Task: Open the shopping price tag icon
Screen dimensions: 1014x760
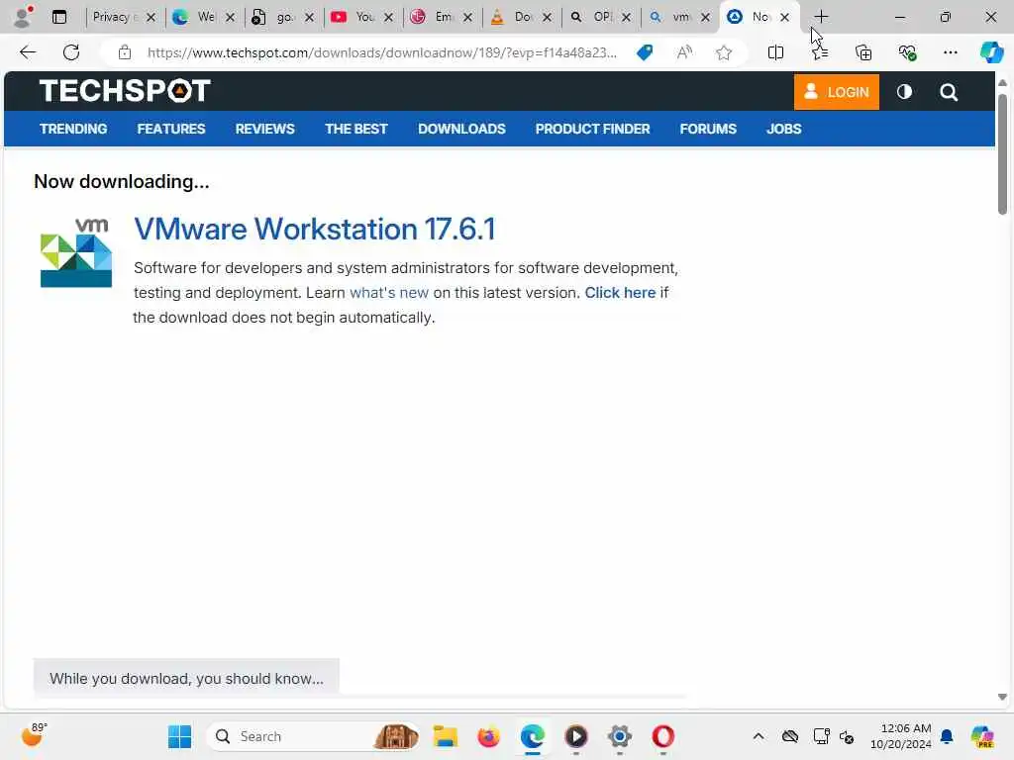Action: coord(645,52)
